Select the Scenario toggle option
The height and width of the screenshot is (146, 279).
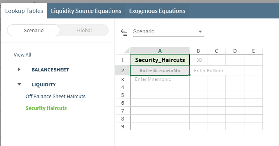coord(33,30)
